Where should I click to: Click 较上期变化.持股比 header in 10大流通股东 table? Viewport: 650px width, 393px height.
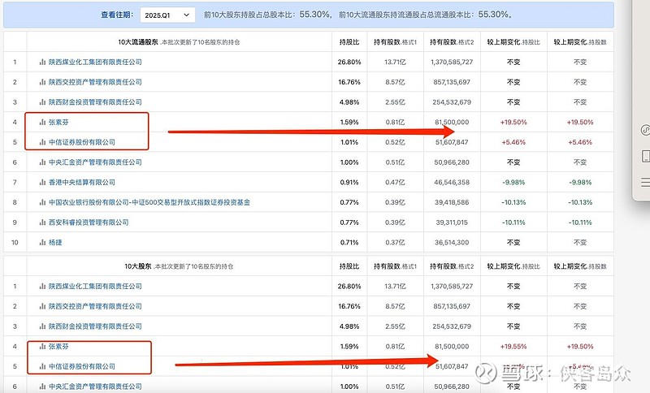(x=513, y=42)
